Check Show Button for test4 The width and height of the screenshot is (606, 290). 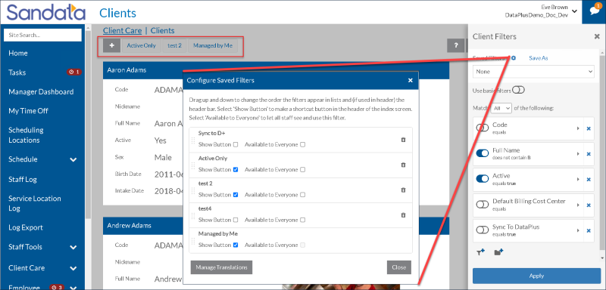[x=236, y=220]
